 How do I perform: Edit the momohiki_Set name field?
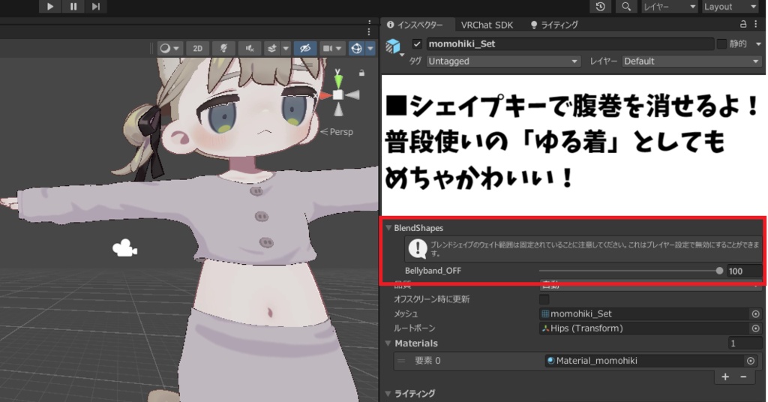[570, 44]
